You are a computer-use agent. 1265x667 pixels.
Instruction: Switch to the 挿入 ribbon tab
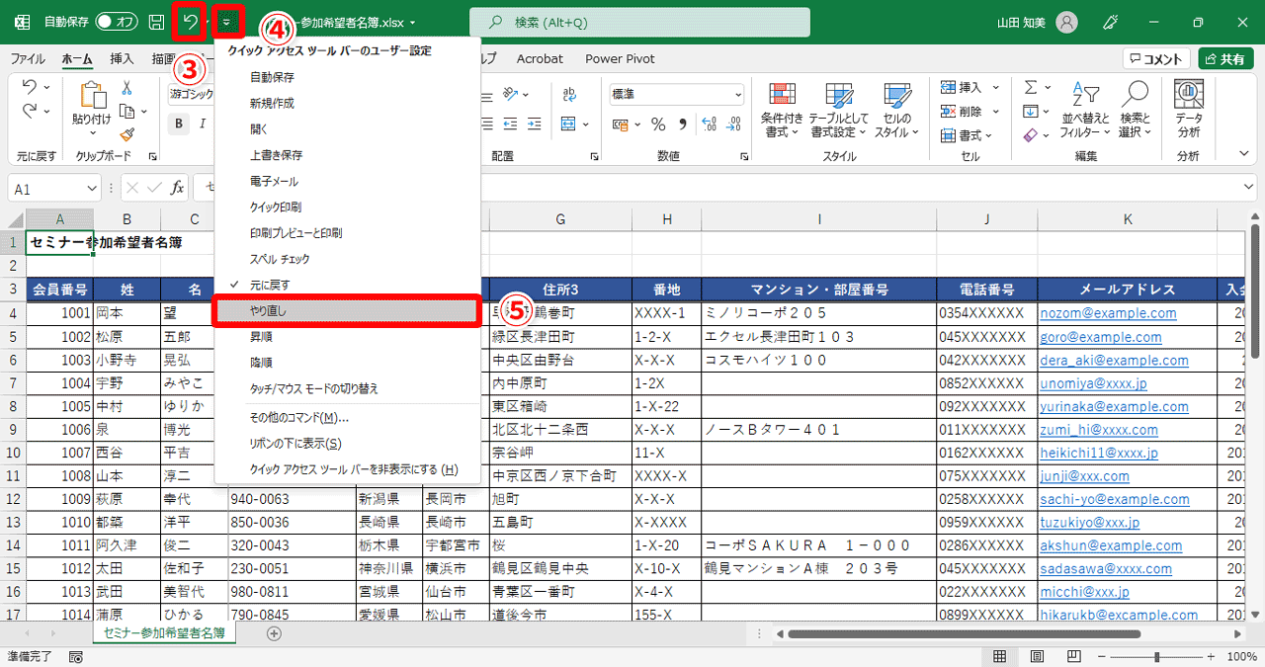(122, 59)
